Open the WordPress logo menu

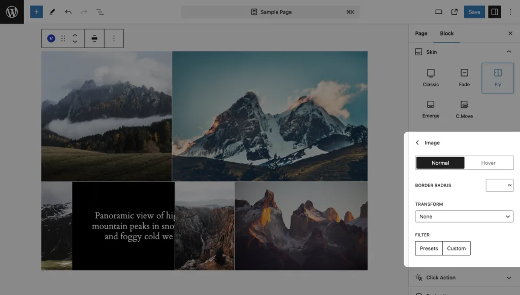pos(12,12)
